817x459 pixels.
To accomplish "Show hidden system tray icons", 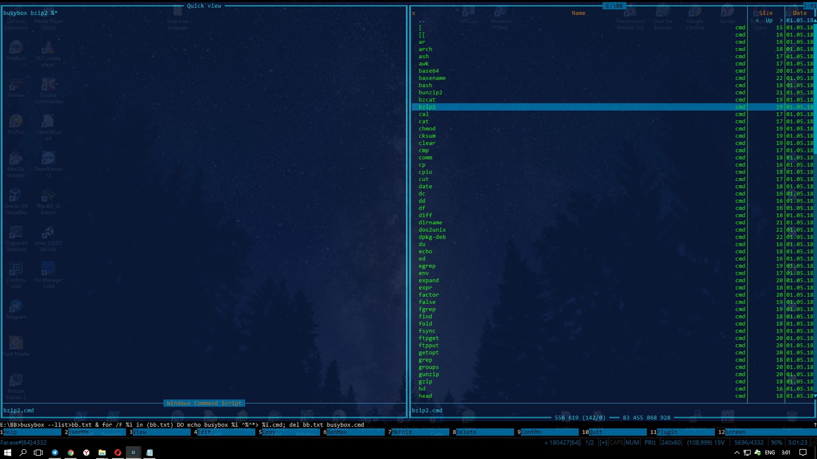I will 737,452.
